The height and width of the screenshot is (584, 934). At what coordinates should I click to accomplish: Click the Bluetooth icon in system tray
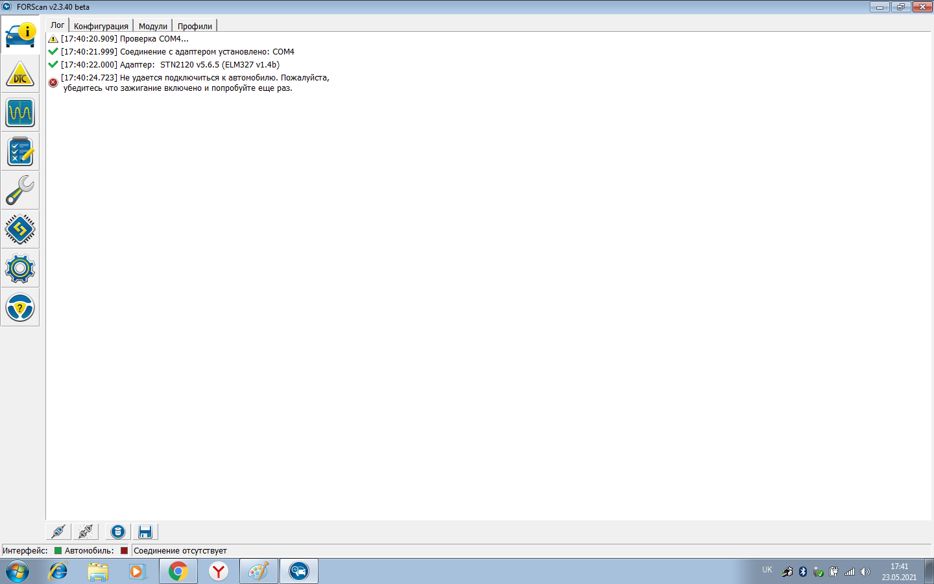(803, 572)
